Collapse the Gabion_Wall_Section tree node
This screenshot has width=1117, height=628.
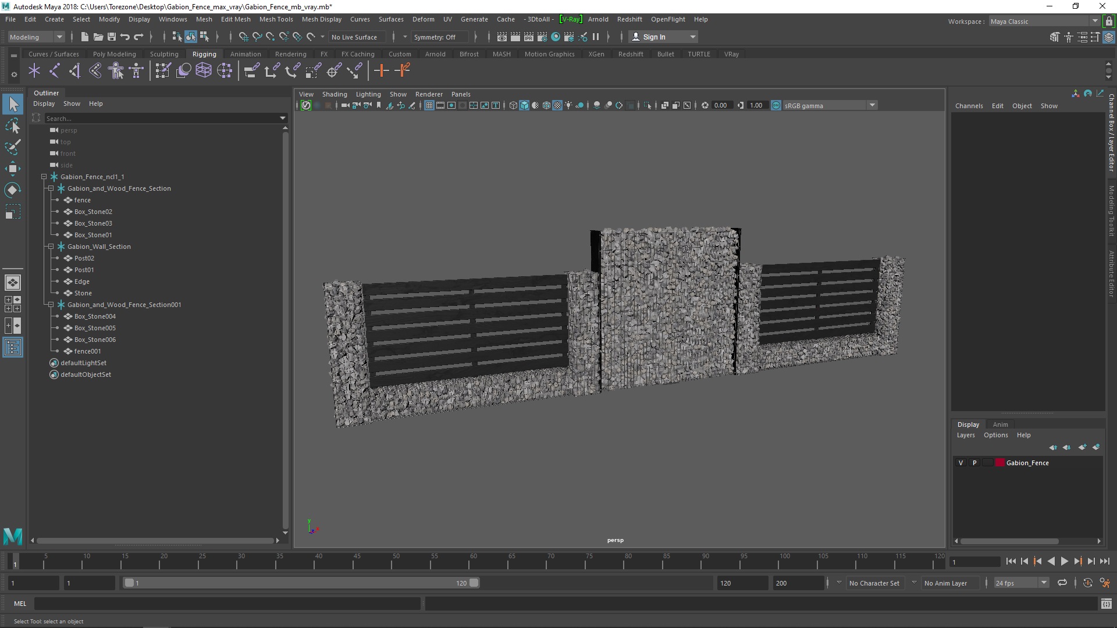pyautogui.click(x=51, y=247)
